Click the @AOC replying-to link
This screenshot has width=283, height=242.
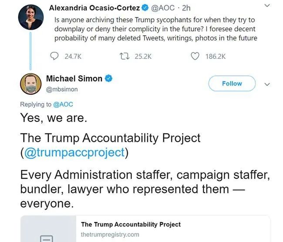click(x=63, y=104)
